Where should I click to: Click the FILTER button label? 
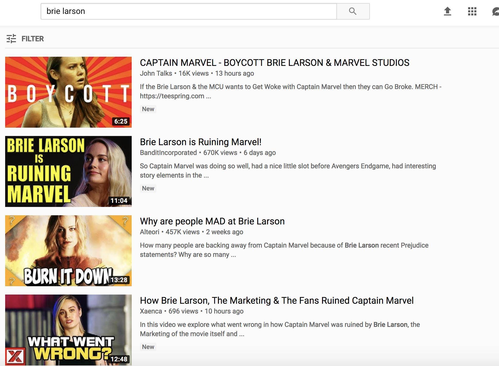click(x=33, y=39)
